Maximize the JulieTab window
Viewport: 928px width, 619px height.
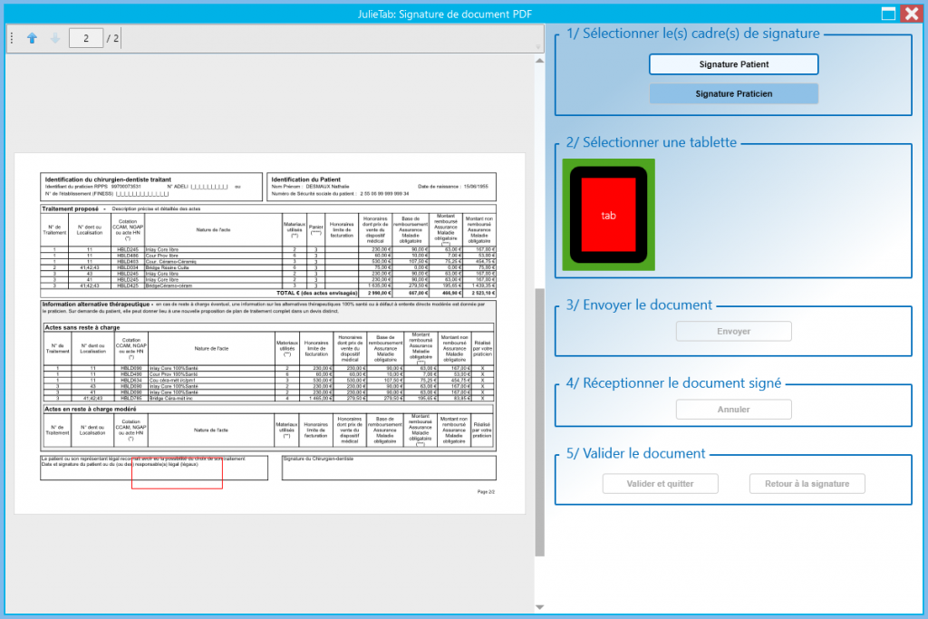888,14
